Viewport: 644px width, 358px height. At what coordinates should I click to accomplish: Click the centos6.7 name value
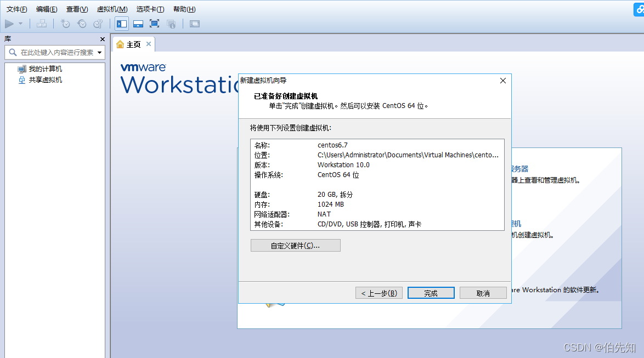[332, 145]
